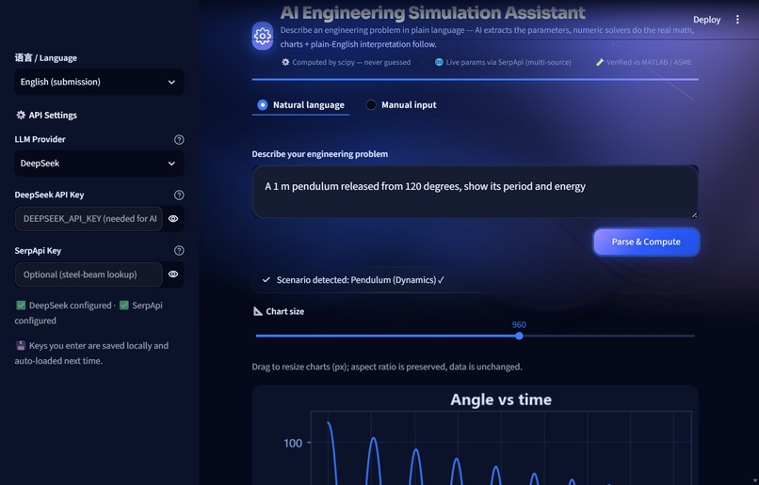Click the '100' axis label on chart

(293, 443)
